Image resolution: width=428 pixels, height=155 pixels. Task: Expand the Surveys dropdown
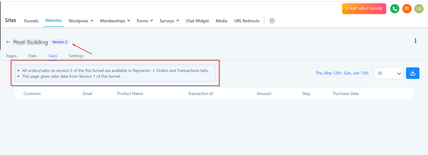(x=169, y=21)
